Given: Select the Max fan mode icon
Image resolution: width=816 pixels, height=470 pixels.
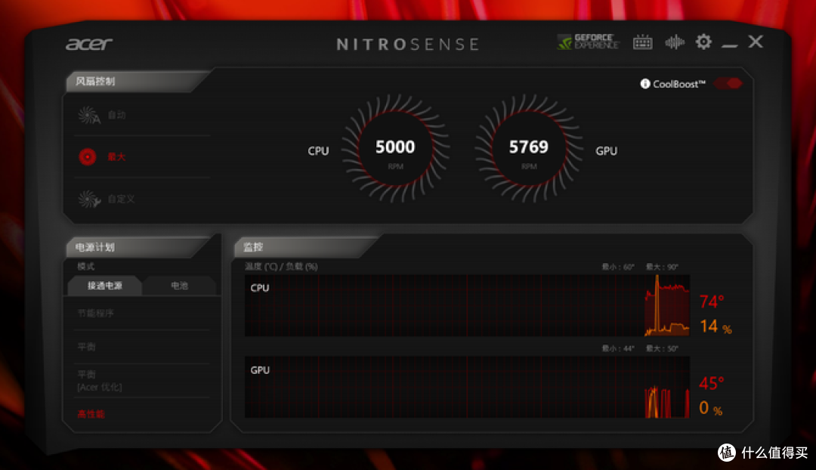Looking at the screenshot, I should coord(88,156).
